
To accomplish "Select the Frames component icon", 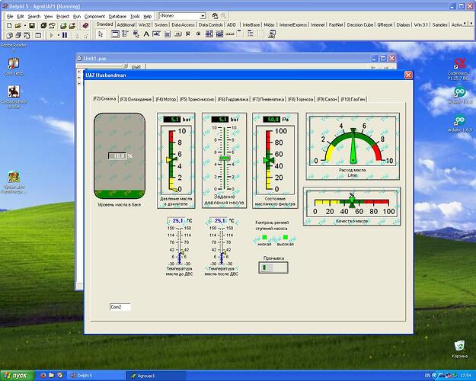I will pyautogui.click(x=115, y=34).
